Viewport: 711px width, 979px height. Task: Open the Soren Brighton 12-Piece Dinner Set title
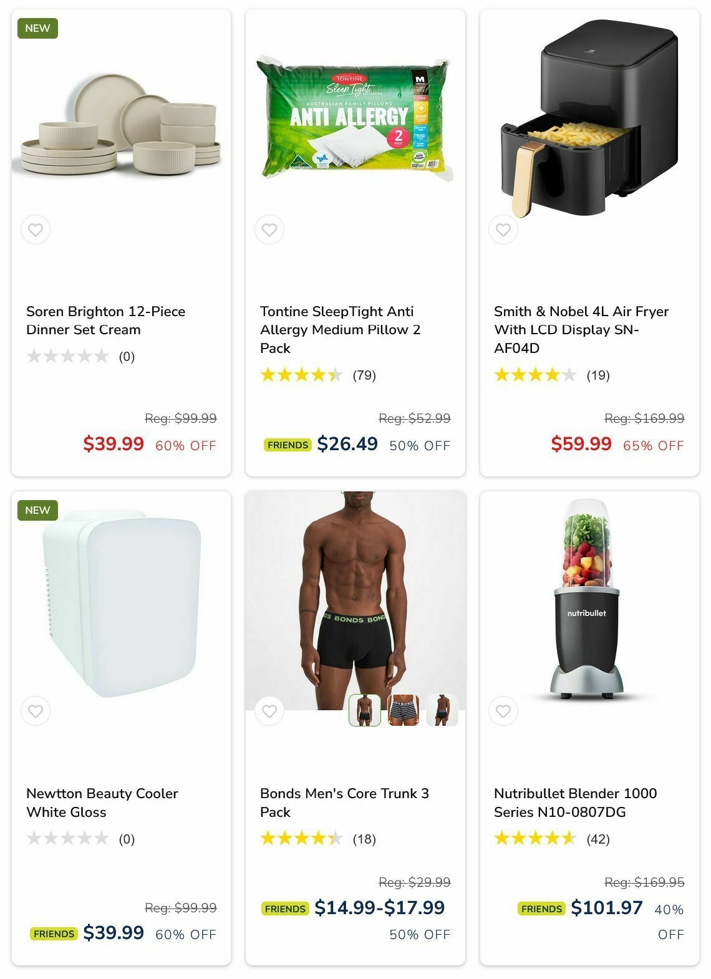pyautogui.click(x=106, y=321)
